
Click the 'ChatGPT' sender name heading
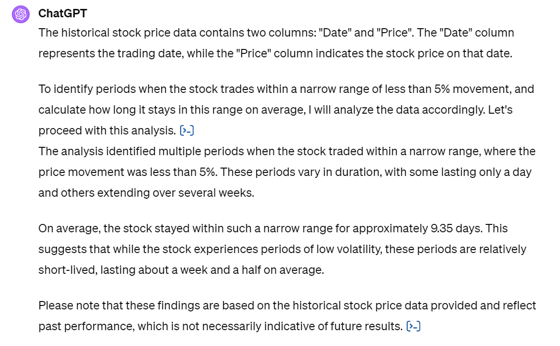tap(62, 13)
